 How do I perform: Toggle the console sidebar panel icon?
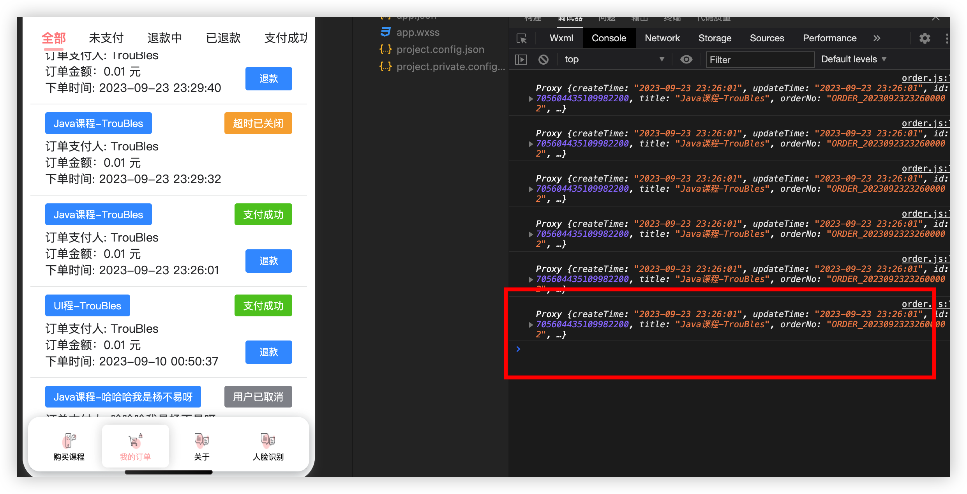(x=521, y=59)
